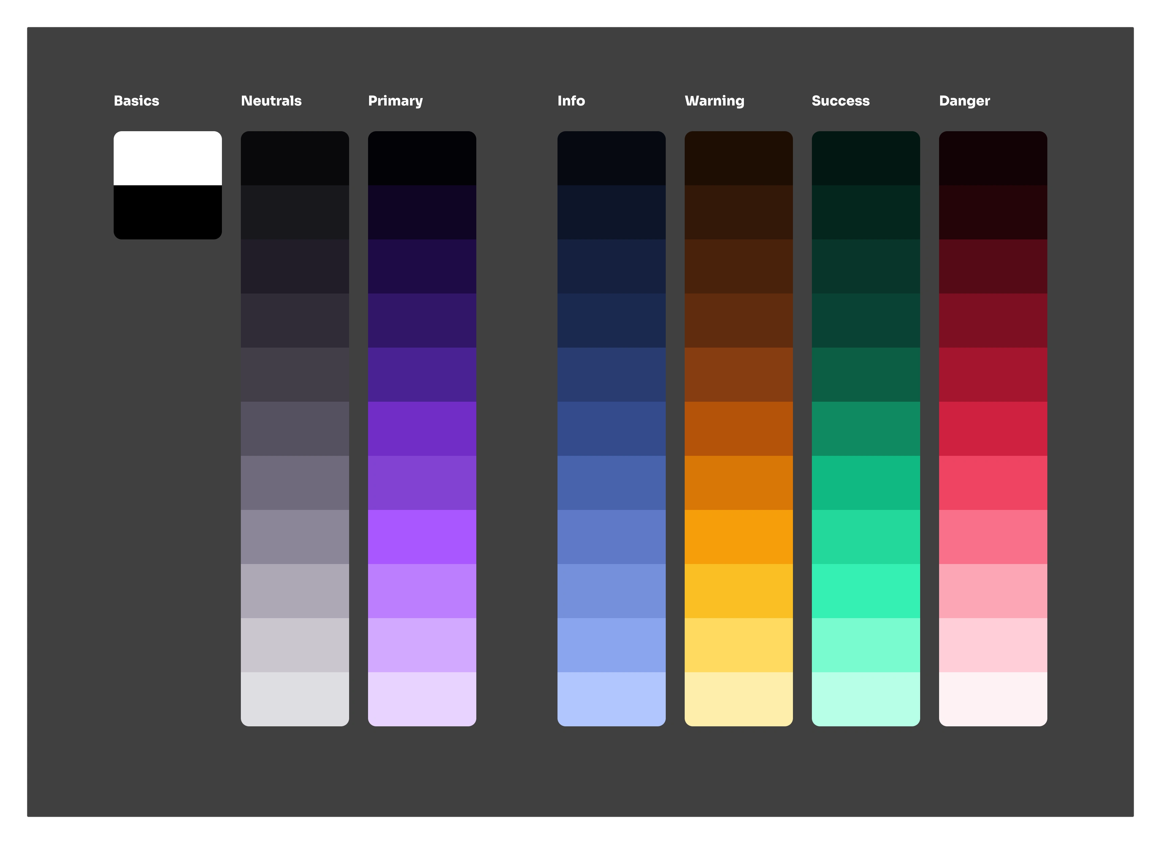
Task: Click the Info heading
Action: tap(571, 101)
